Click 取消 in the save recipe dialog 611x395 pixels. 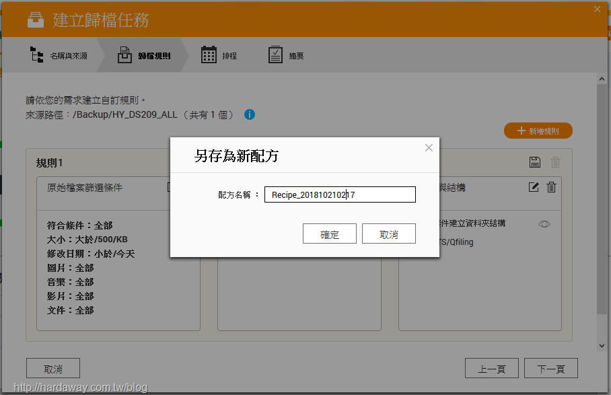pos(389,234)
